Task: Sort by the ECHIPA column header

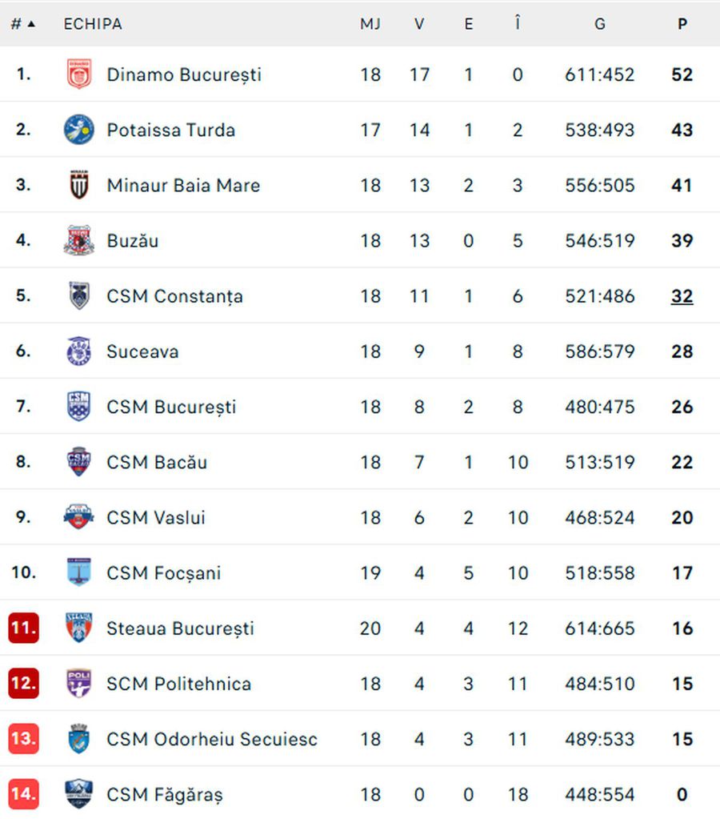Action: pos(92,23)
